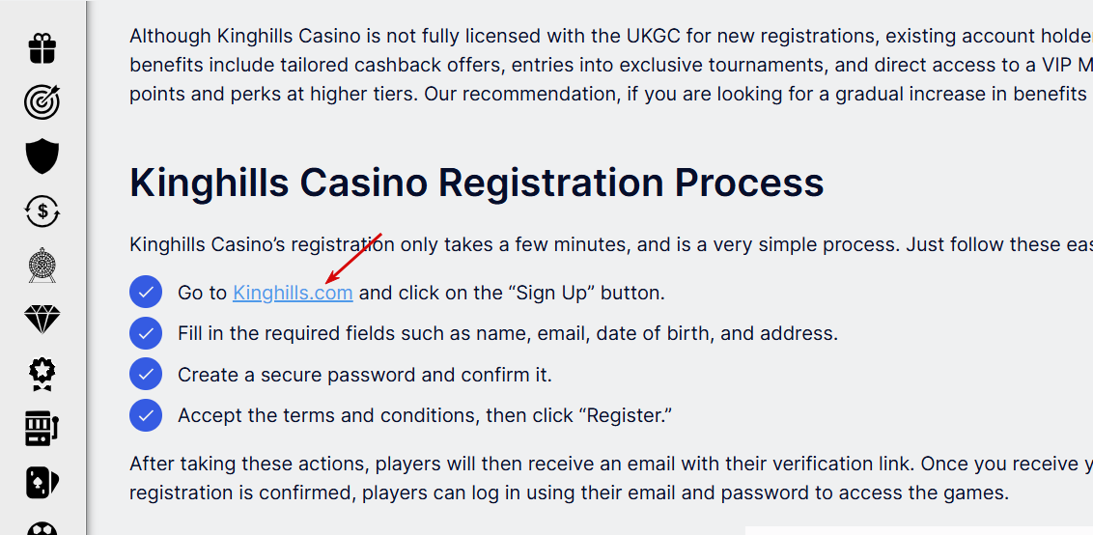Select the playing cards sidebar icon

[42, 482]
